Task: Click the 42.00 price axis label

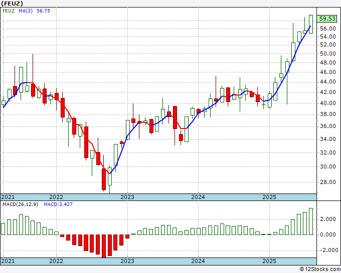Action: (x=327, y=92)
